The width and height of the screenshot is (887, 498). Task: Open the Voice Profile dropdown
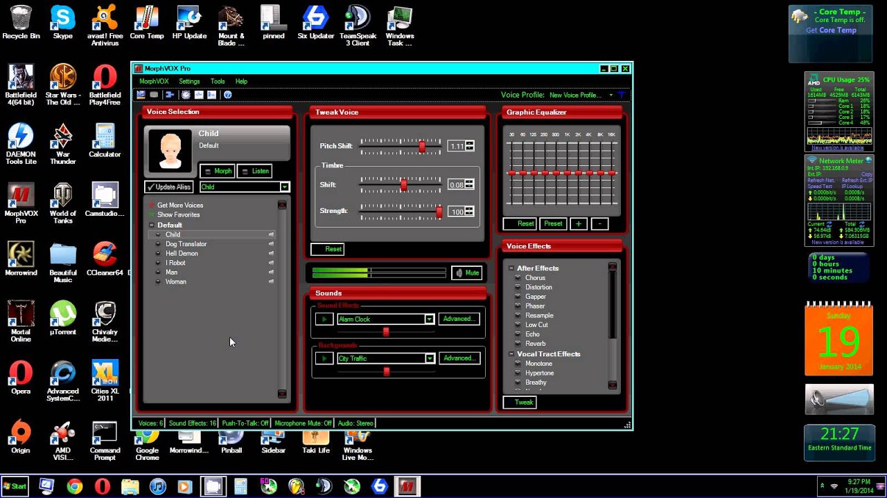click(x=611, y=95)
